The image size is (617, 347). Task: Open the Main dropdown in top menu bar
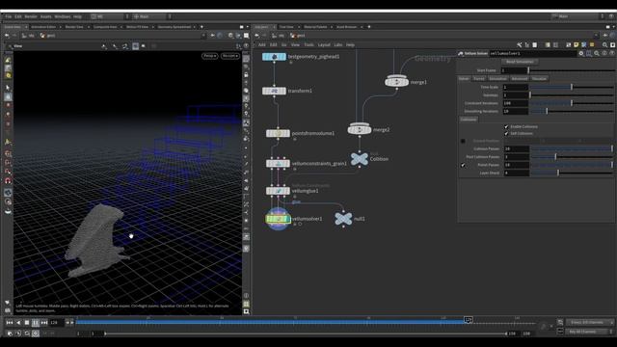click(x=152, y=16)
